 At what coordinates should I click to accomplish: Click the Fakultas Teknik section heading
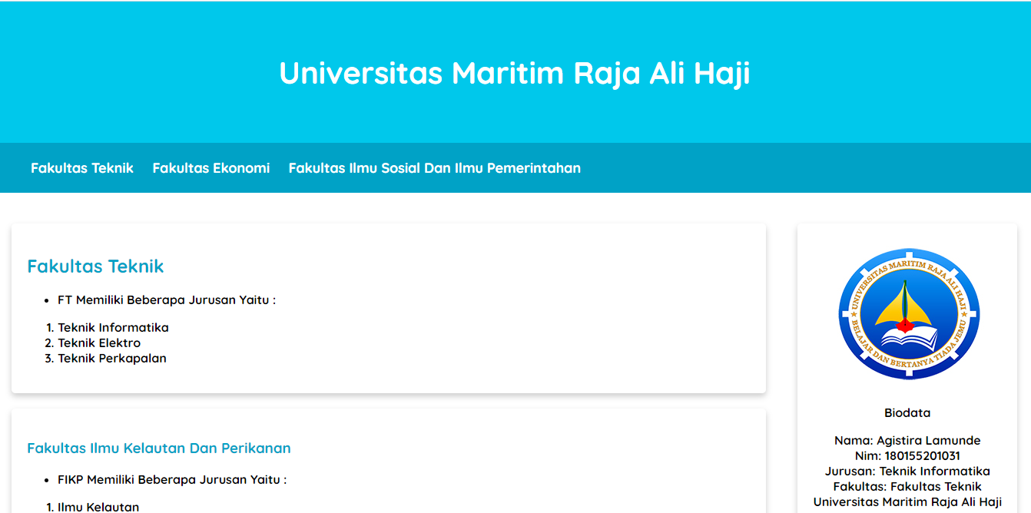[95, 266]
